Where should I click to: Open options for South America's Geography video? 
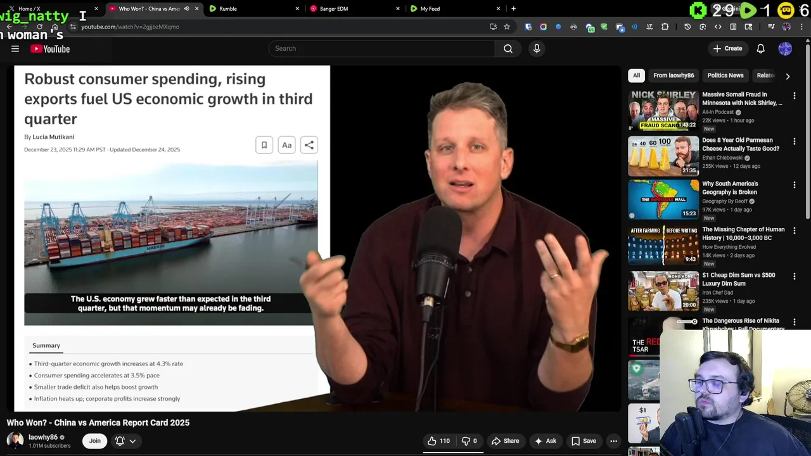click(x=794, y=185)
